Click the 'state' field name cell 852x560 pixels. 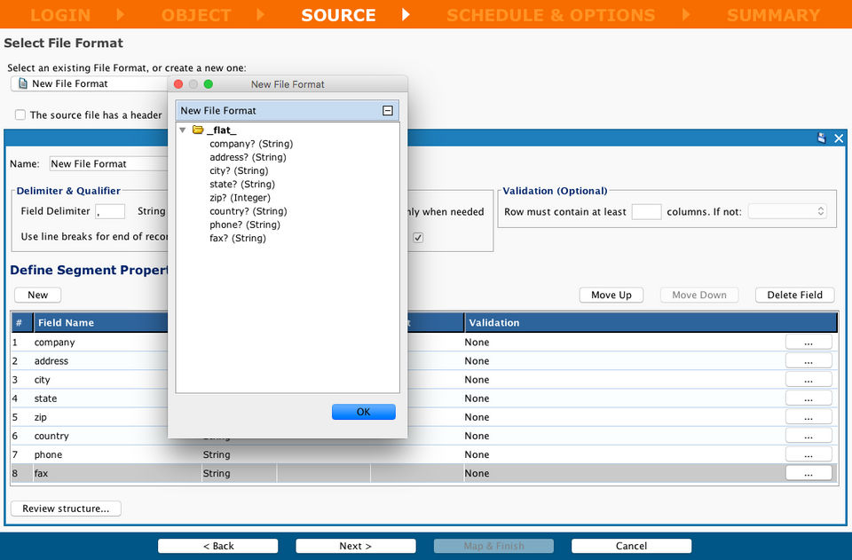click(45, 398)
